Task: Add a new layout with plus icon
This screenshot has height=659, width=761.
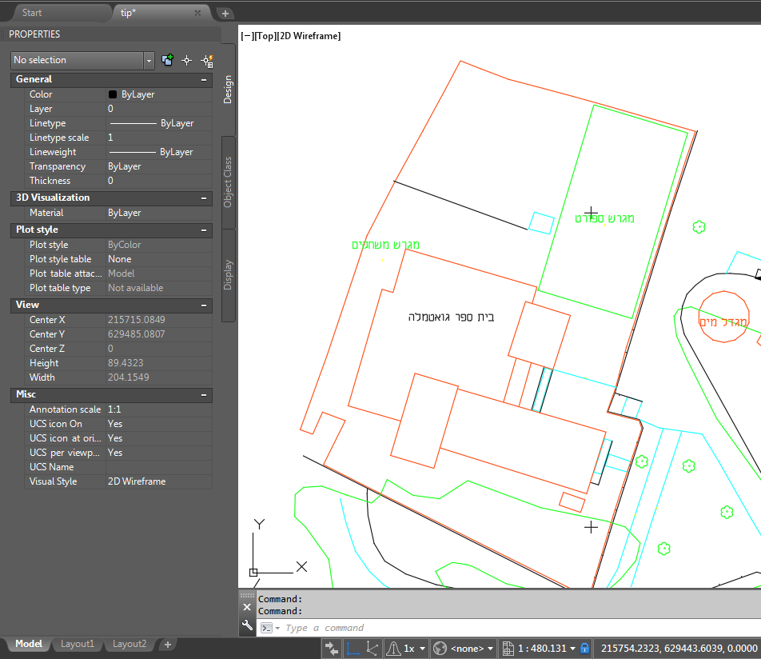Action: pos(168,645)
